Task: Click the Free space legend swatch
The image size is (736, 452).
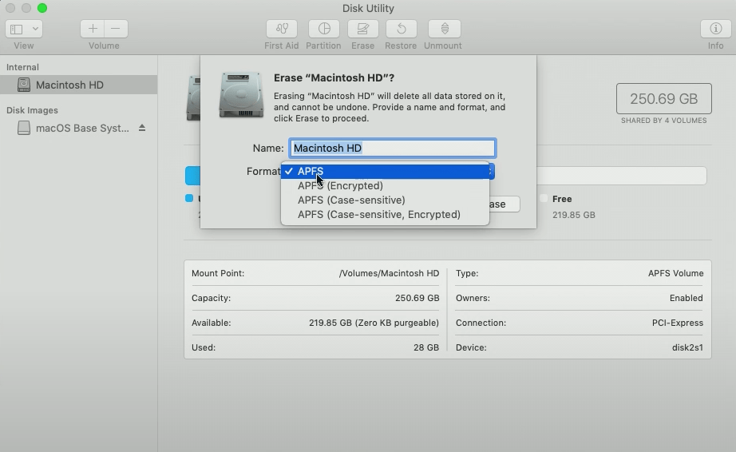Action: (544, 199)
